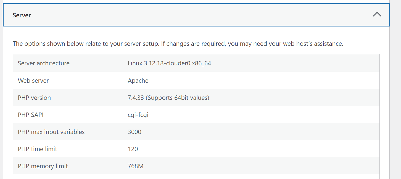401x179 pixels.
Task: Select the 7.4.33 PHP version number
Action: [136, 98]
